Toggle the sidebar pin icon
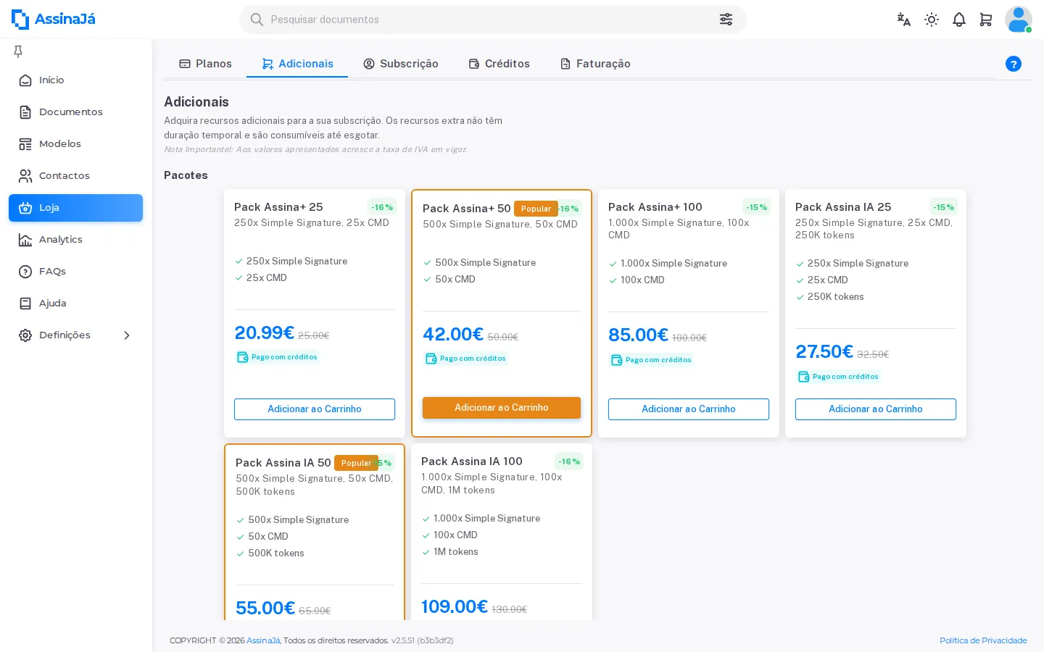The width and height of the screenshot is (1044, 652). pyautogui.click(x=18, y=51)
